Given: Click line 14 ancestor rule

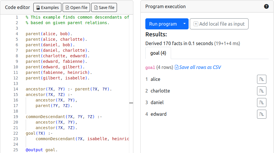Looking at the screenshot, I should pos(69,89).
